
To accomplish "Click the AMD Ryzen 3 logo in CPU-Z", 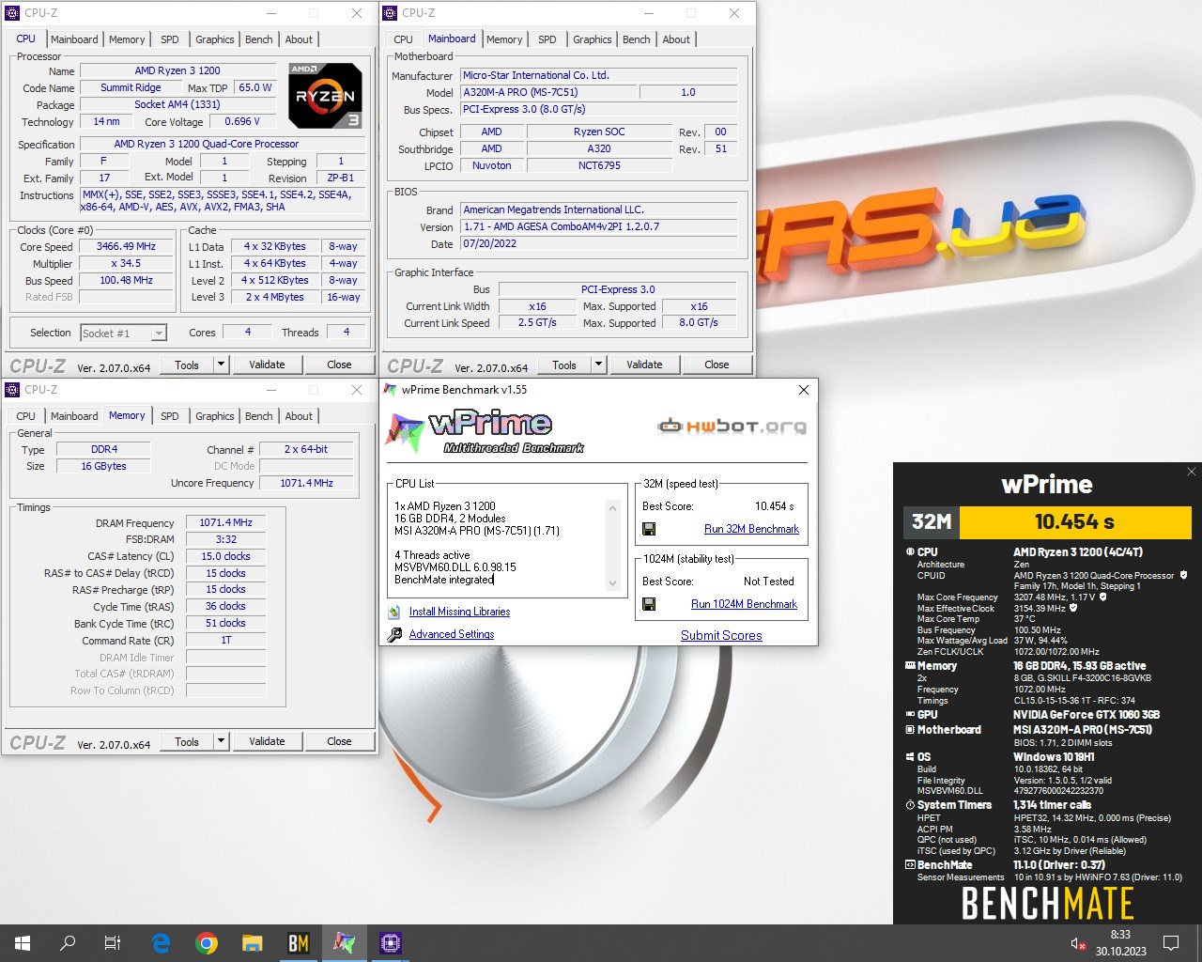I will click(x=325, y=96).
